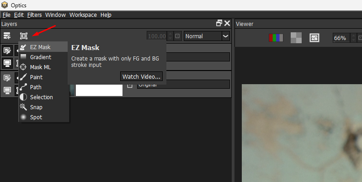362x182 pixels.
Task: Click the Watch Video... button
Action: point(141,76)
